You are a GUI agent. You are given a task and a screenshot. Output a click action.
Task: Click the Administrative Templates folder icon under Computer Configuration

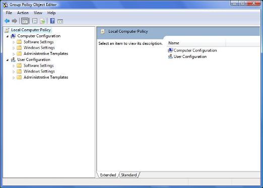[x=19, y=53]
